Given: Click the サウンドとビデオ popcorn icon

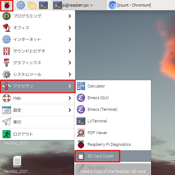Looking at the screenshot, I should (x=7, y=51).
